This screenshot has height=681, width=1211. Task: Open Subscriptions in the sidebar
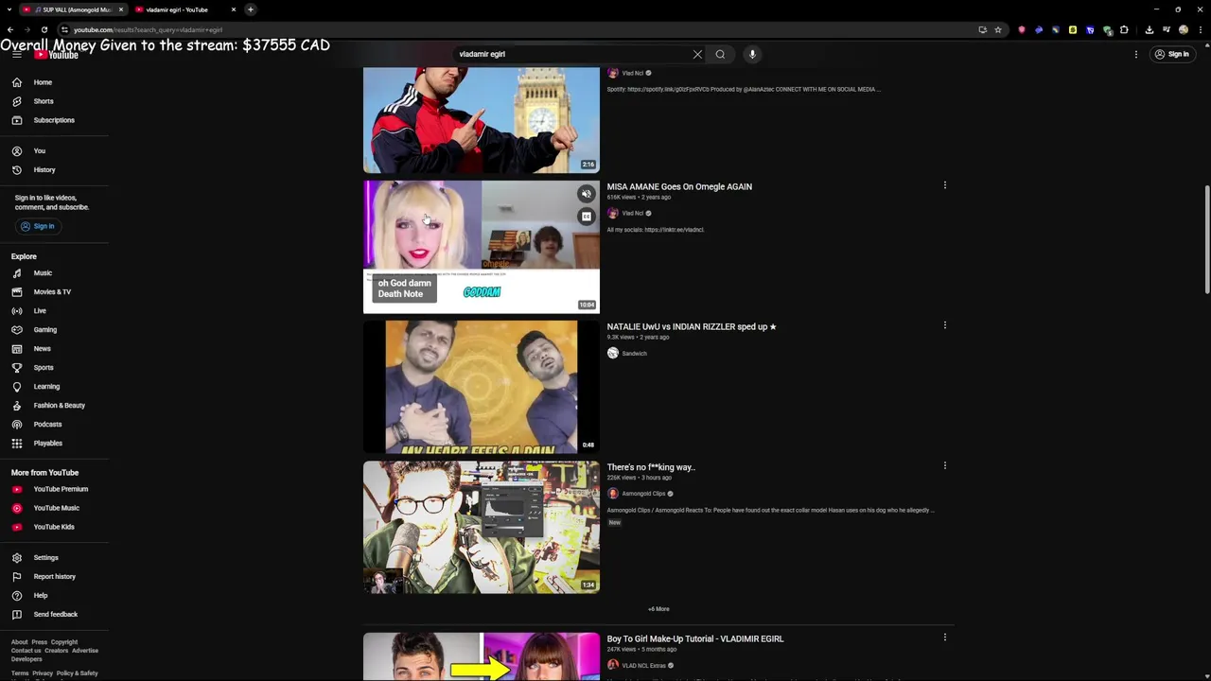[54, 120]
